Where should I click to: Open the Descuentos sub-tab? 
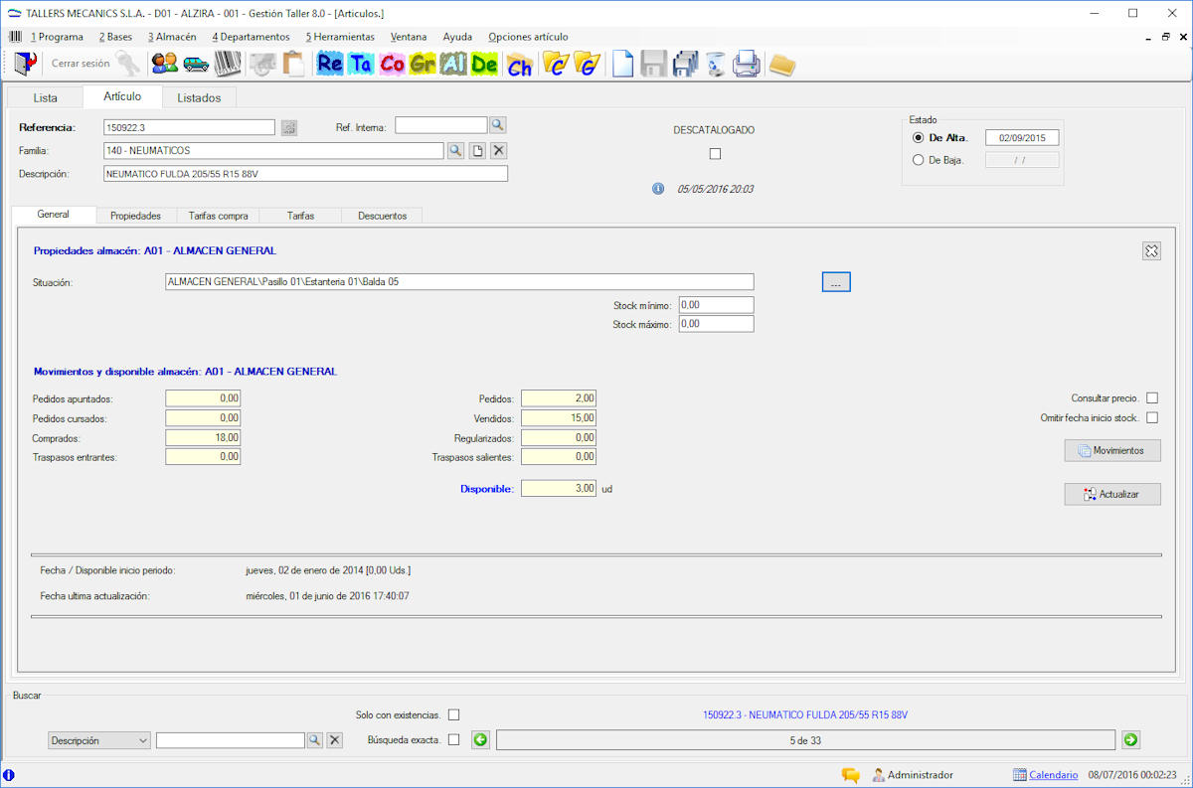point(382,216)
